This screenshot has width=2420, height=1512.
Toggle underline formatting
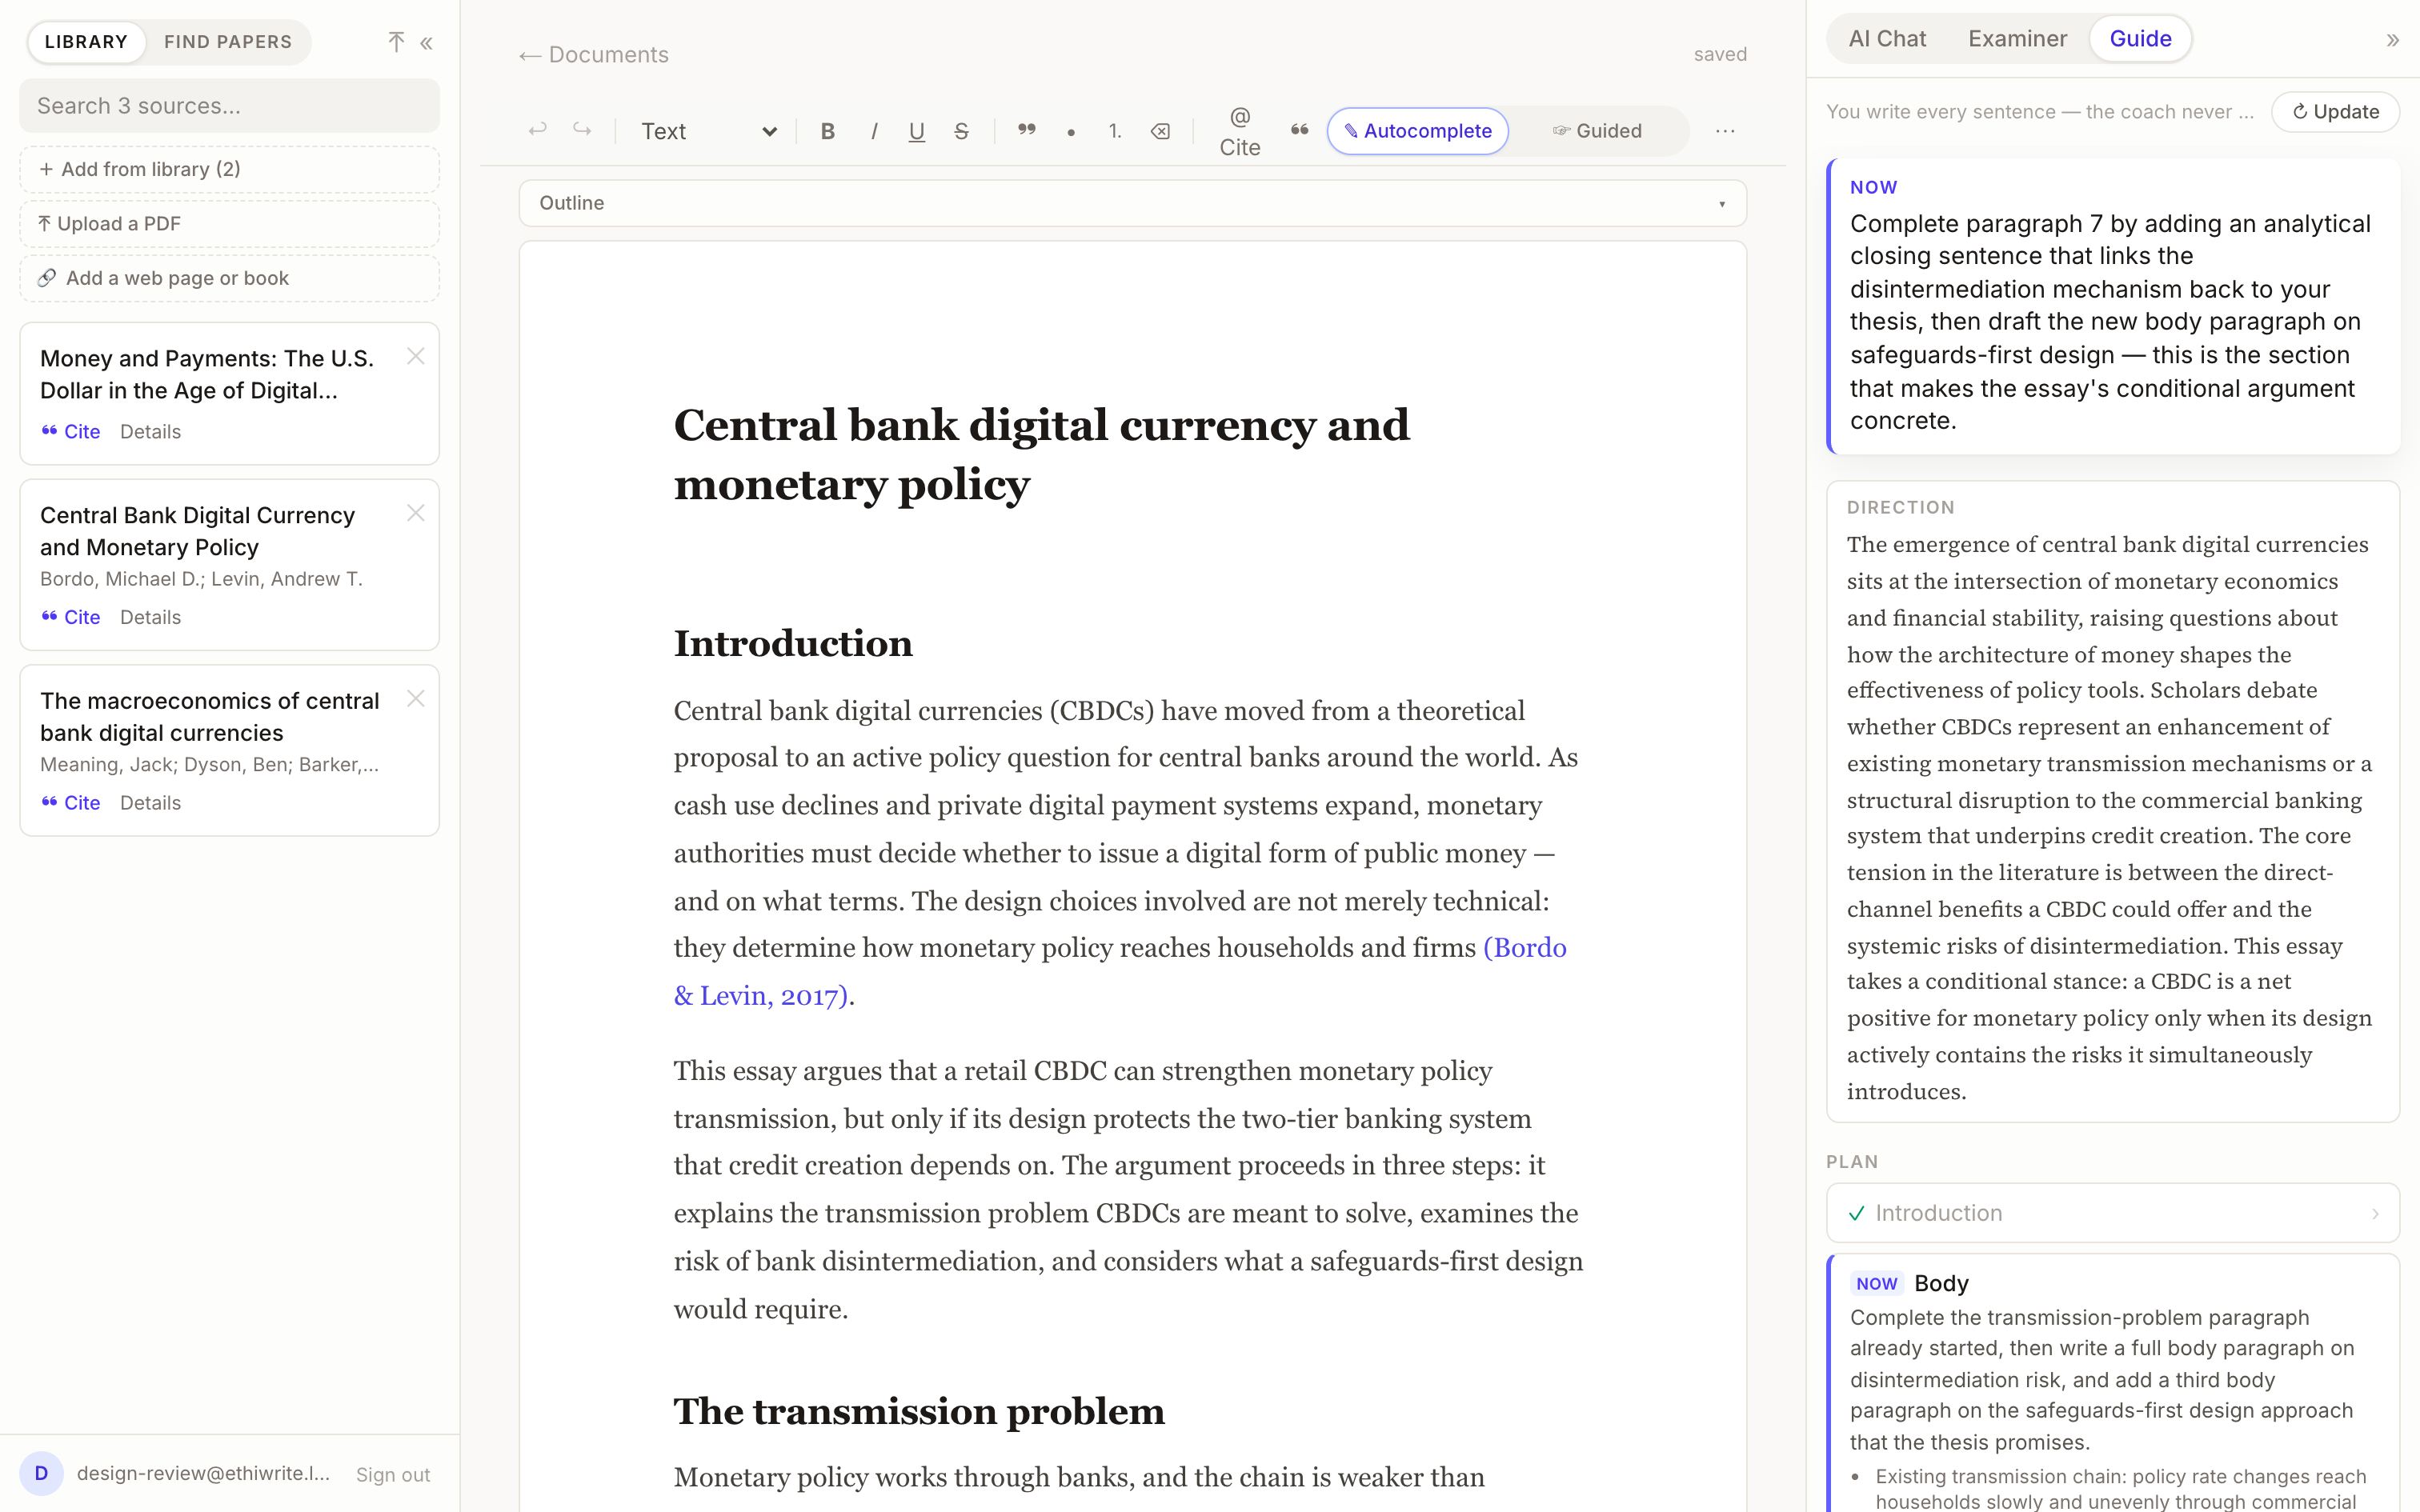(x=916, y=131)
